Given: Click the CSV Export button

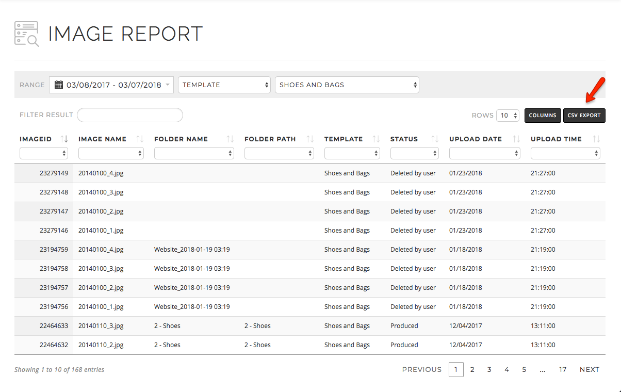Looking at the screenshot, I should (584, 116).
